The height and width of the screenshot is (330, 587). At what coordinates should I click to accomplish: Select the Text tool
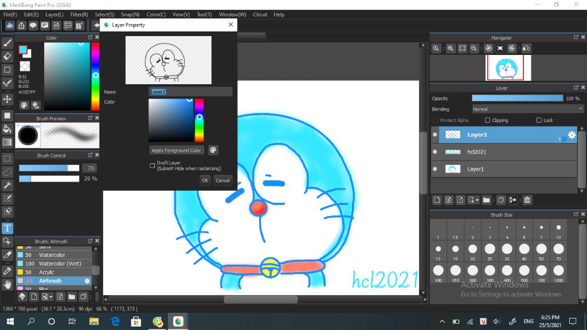pyautogui.click(x=7, y=228)
